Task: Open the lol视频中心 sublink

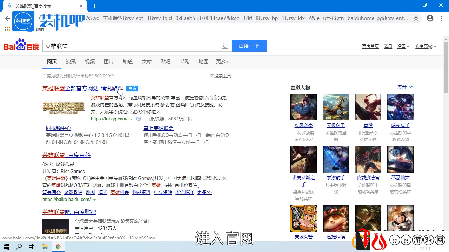Action: click(x=59, y=128)
